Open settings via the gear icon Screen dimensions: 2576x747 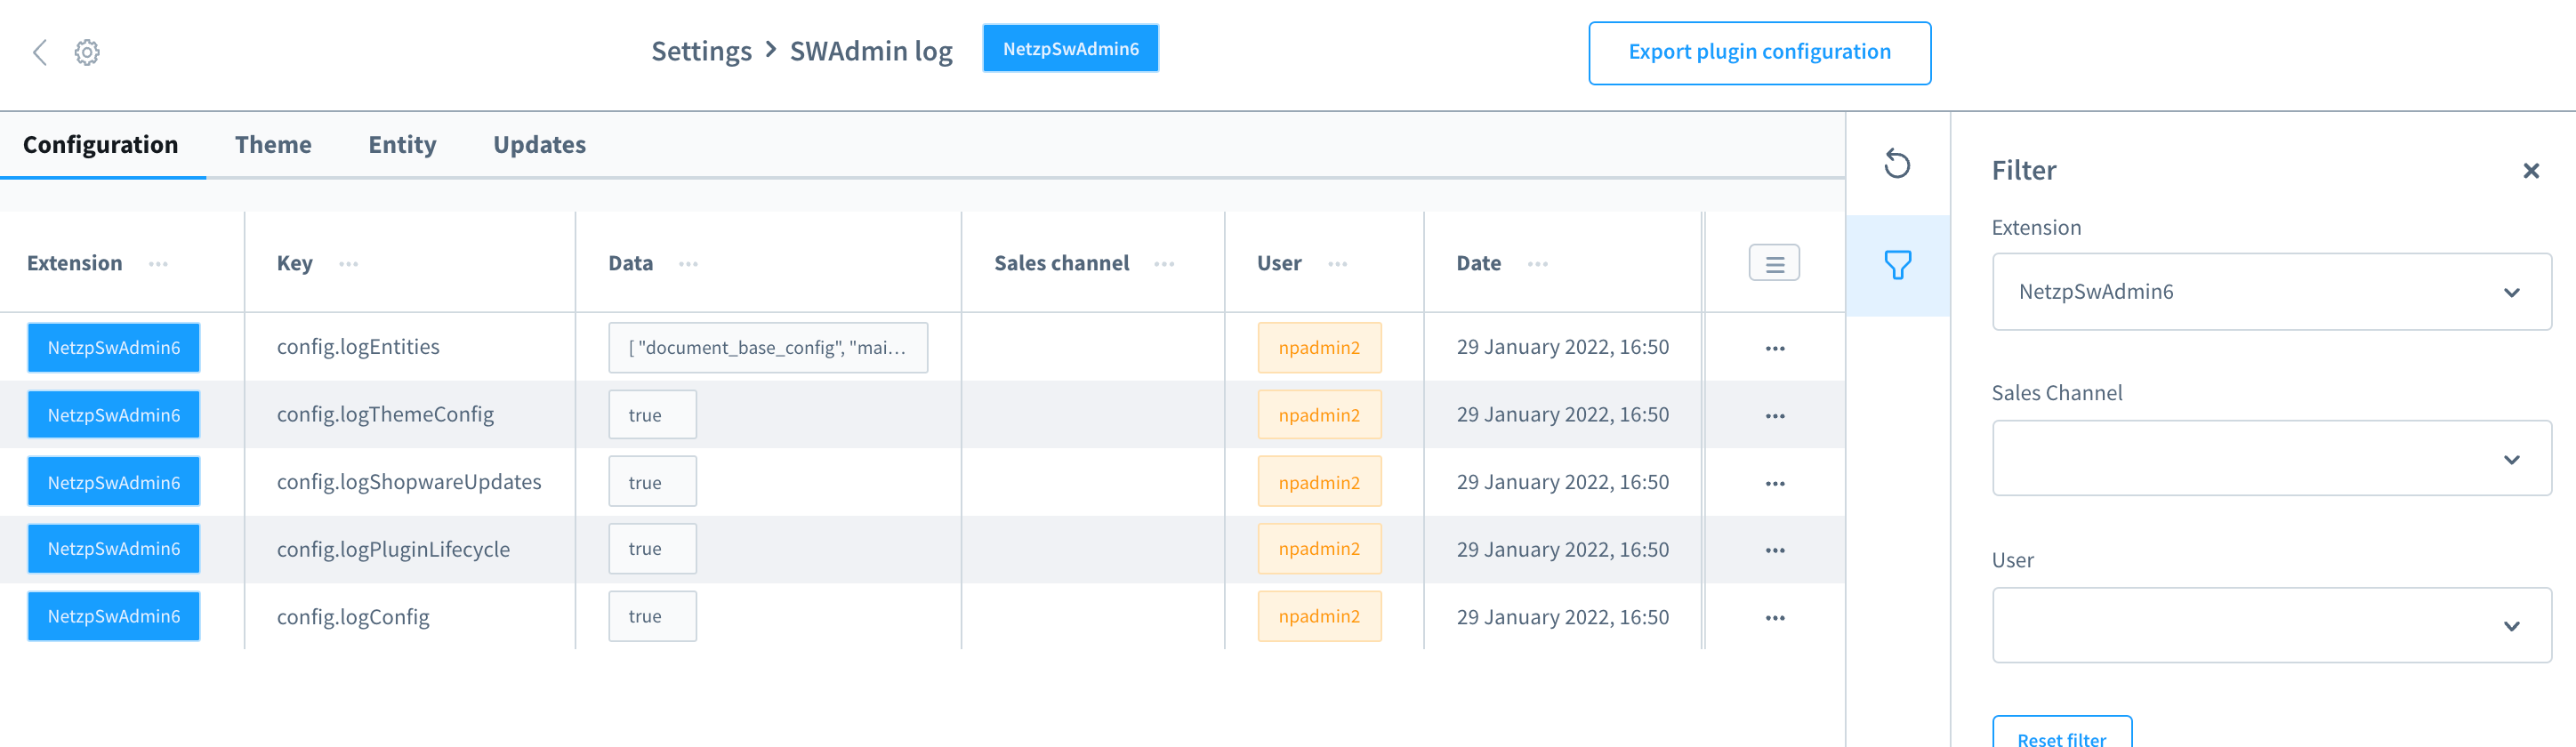pyautogui.click(x=87, y=52)
